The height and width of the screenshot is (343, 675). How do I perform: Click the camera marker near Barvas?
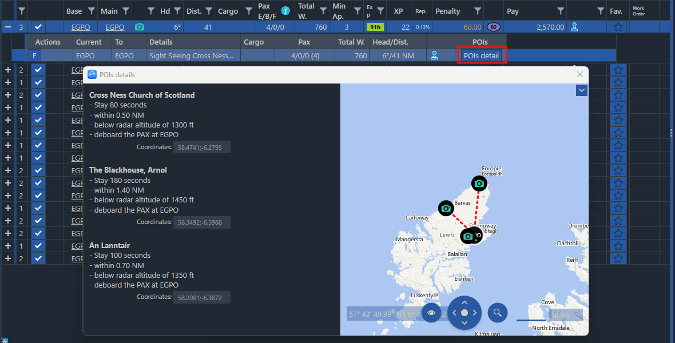[x=446, y=209]
